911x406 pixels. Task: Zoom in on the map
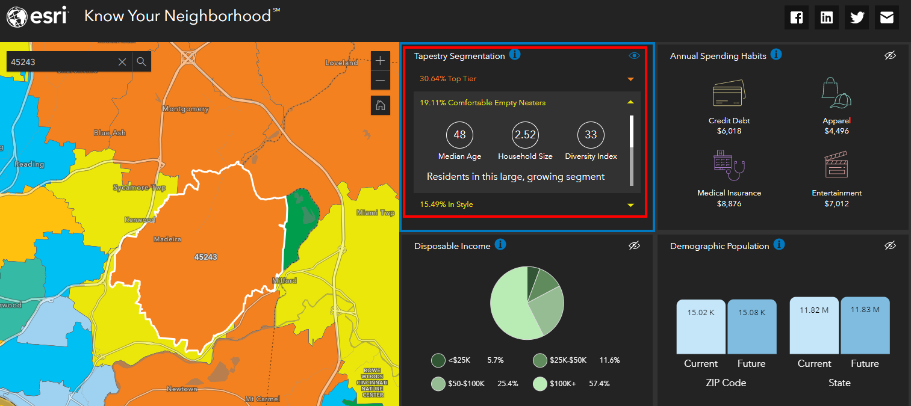380,61
